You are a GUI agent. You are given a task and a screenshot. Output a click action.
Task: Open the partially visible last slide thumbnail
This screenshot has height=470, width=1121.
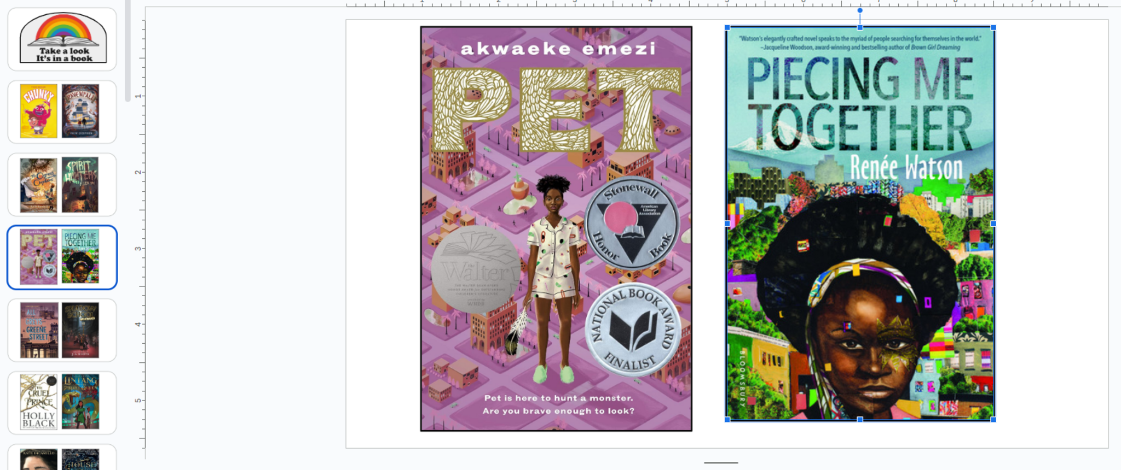tap(62, 457)
